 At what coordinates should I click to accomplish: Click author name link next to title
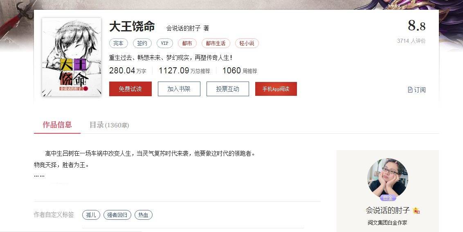[x=183, y=28]
